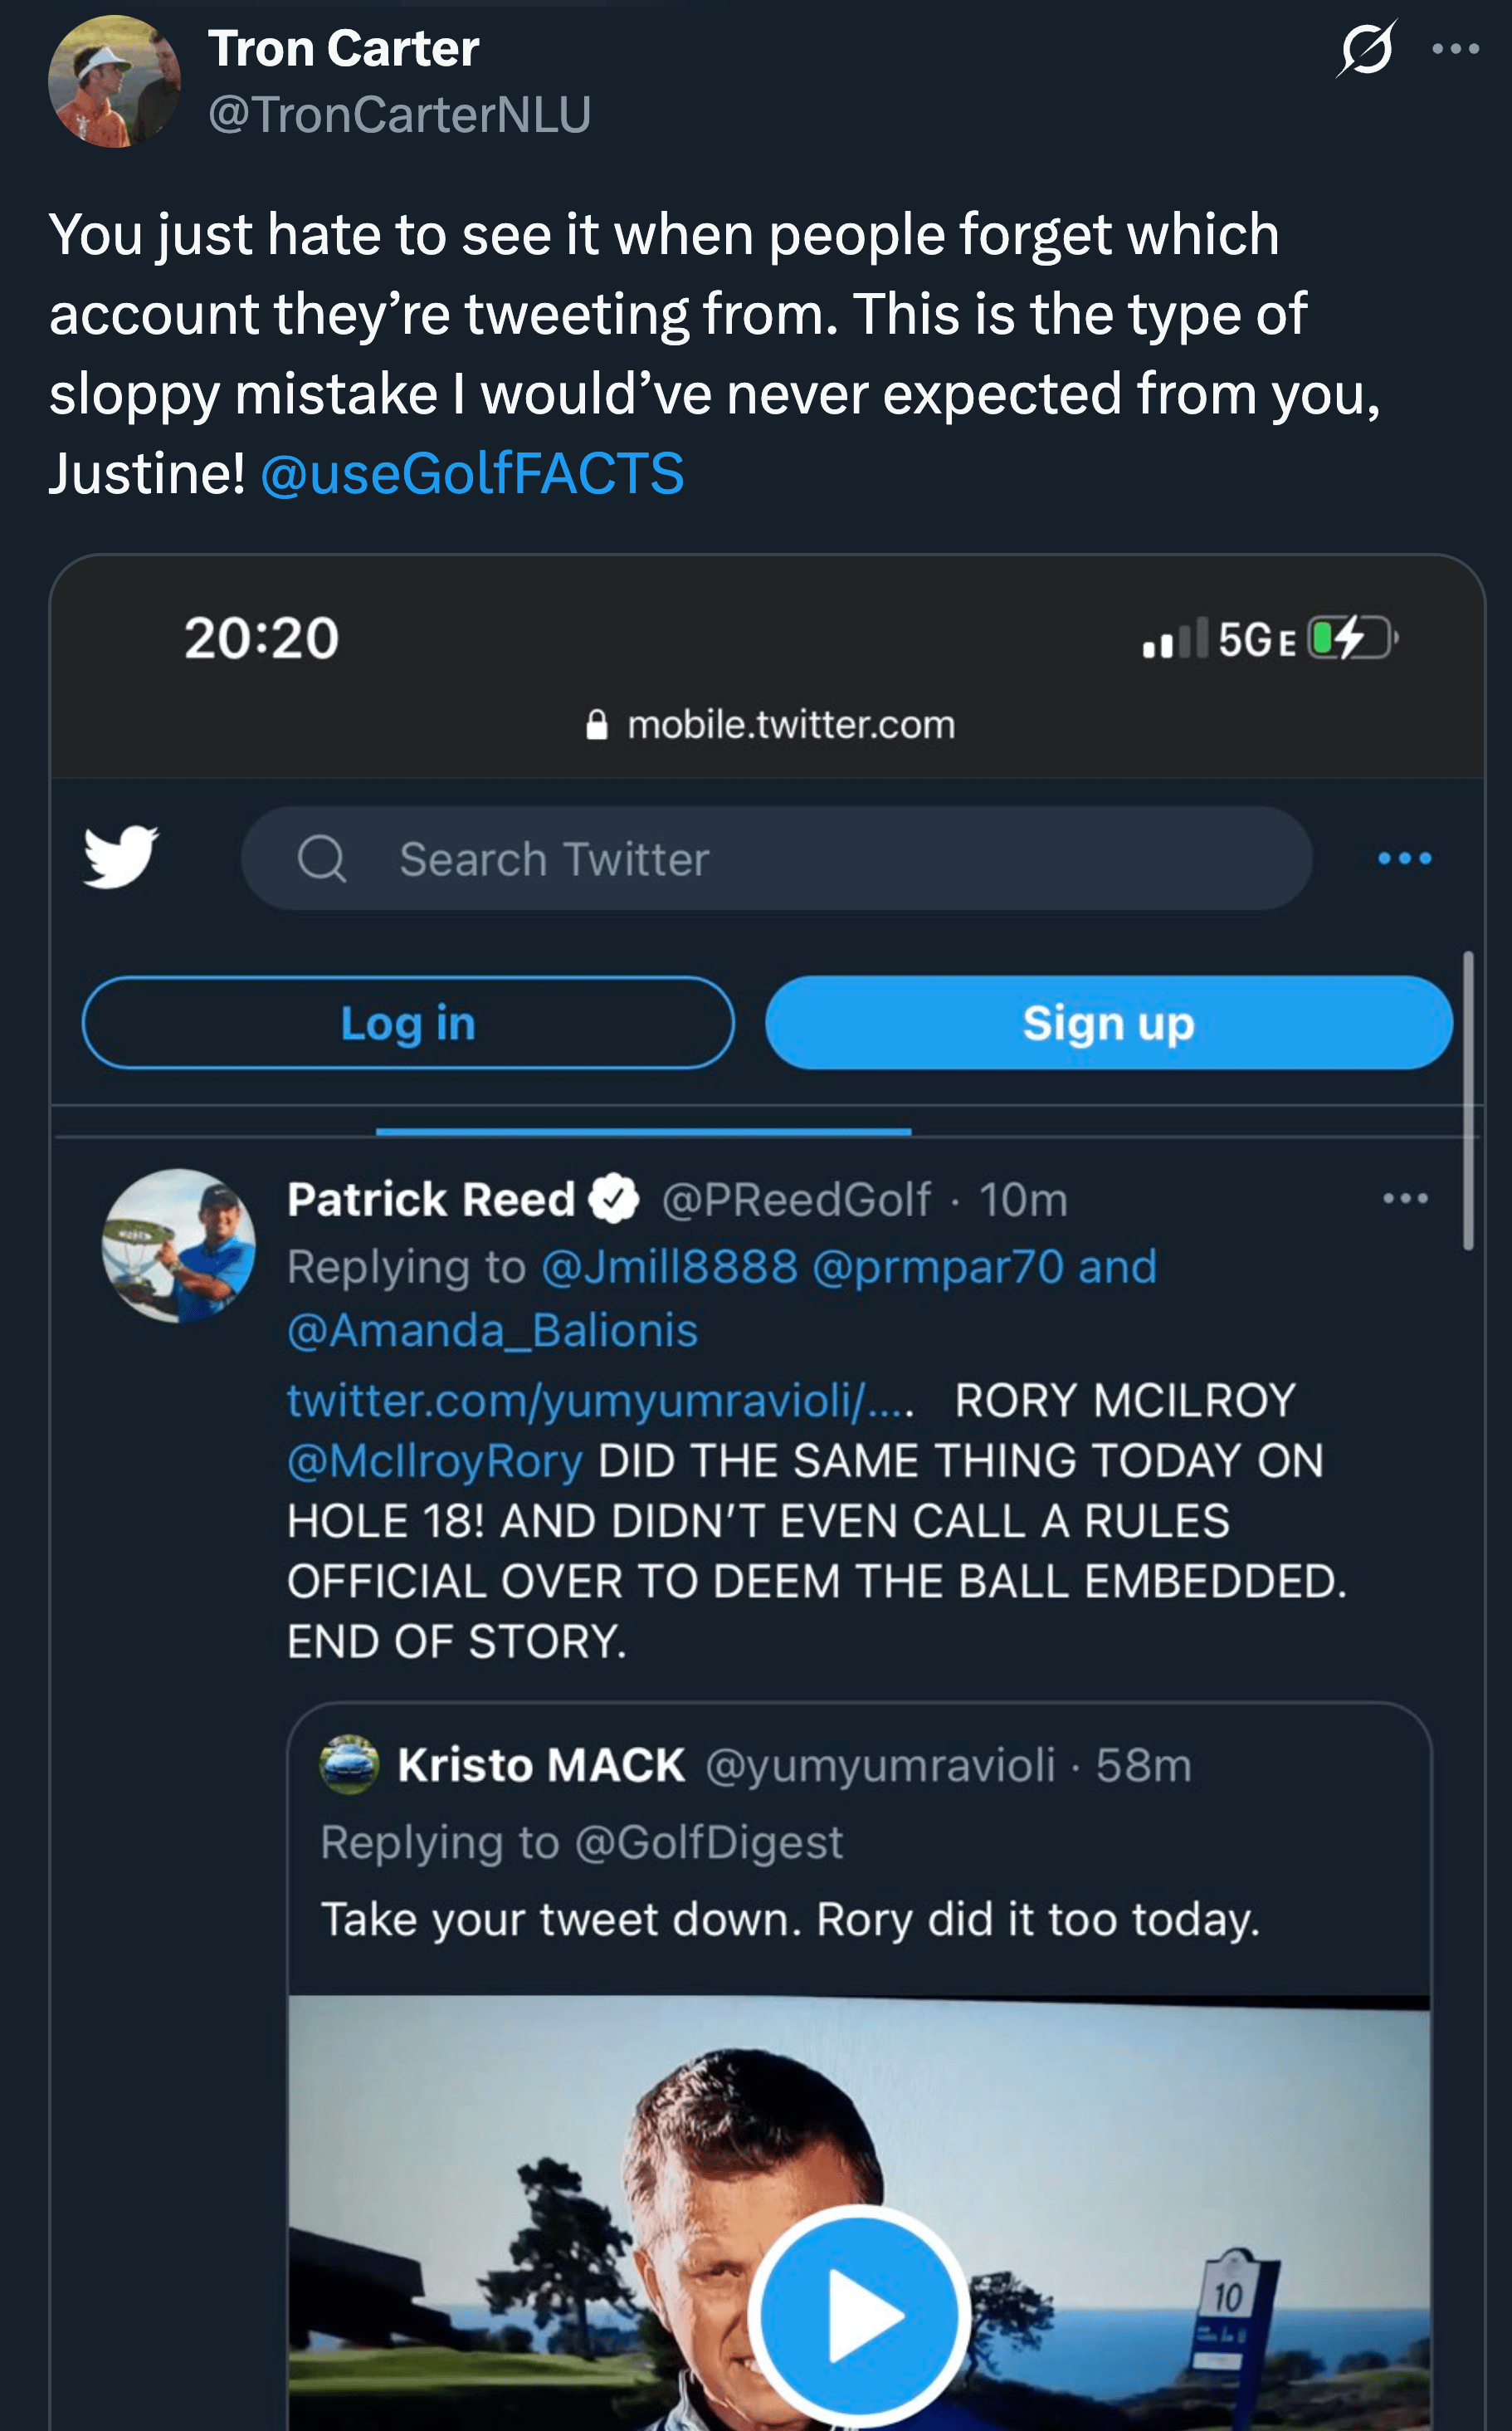Click the Grok slash icon in tweet header
1512x2431 pixels.
[1366, 49]
